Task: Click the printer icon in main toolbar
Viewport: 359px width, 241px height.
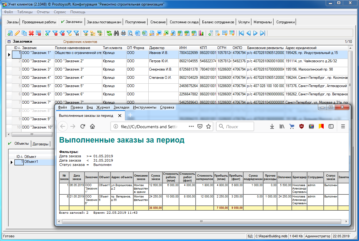Action: coord(123,33)
